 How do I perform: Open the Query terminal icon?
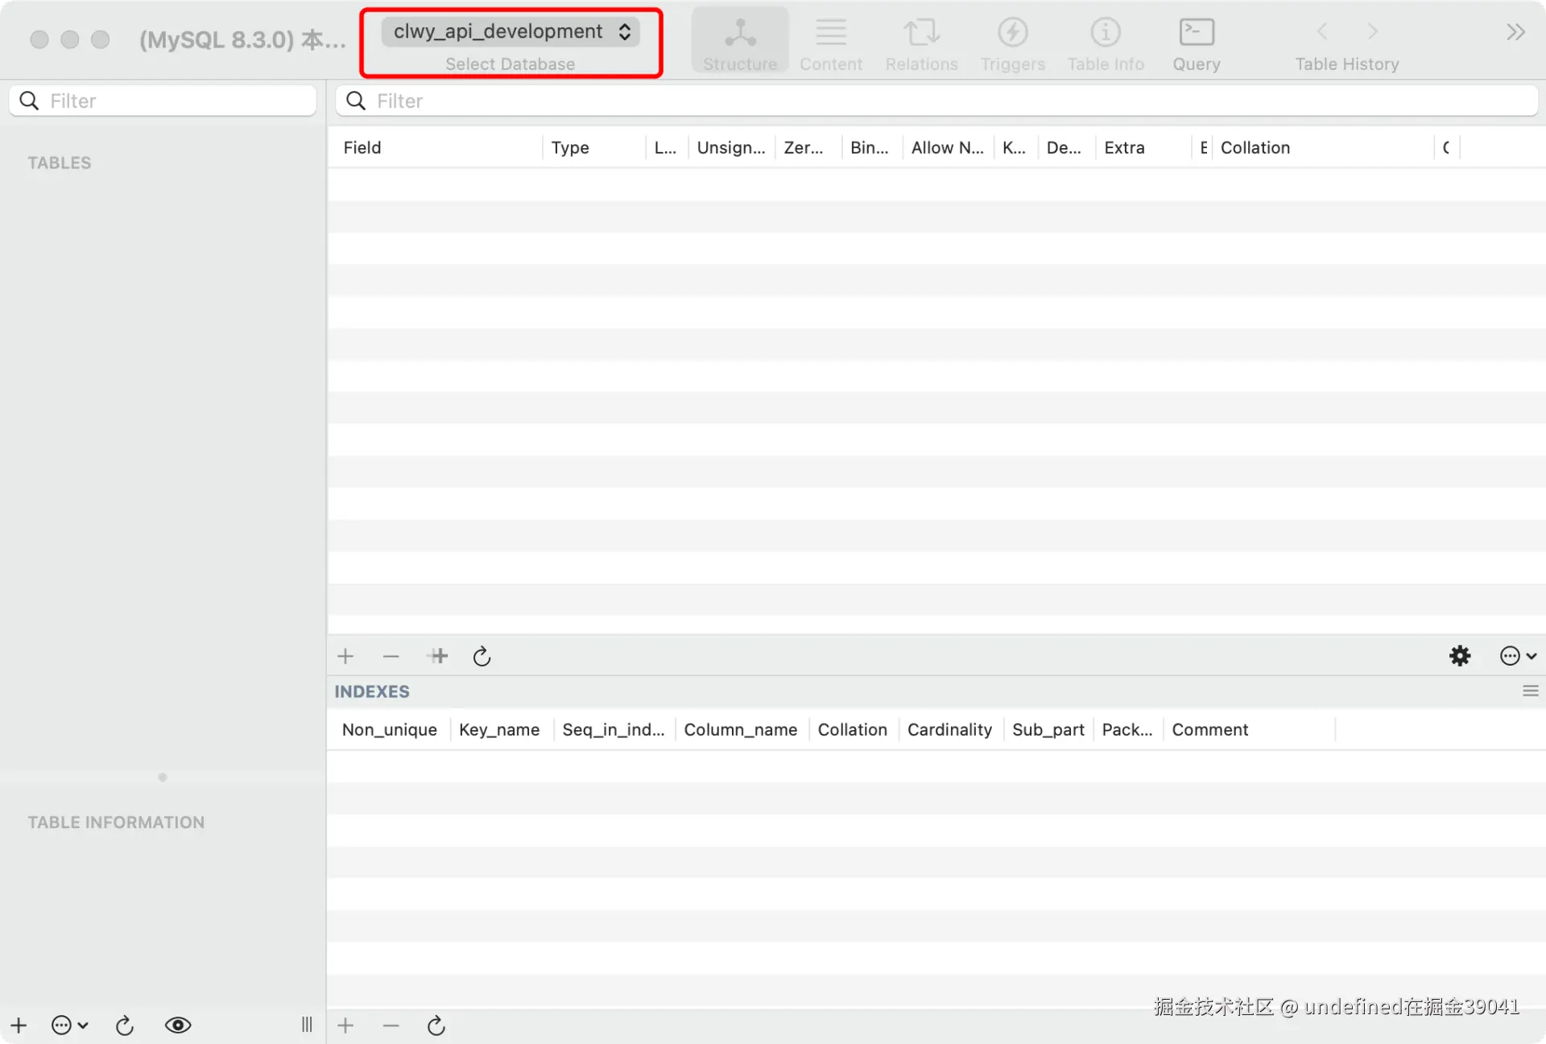pos(1196,33)
